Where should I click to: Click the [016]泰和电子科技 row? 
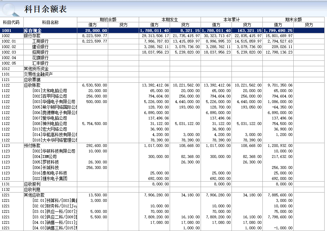tap(162, 173)
